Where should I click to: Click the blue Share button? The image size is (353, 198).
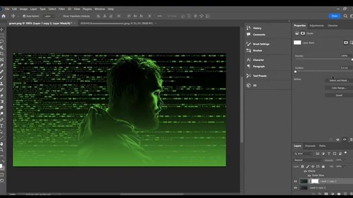tap(335, 16)
